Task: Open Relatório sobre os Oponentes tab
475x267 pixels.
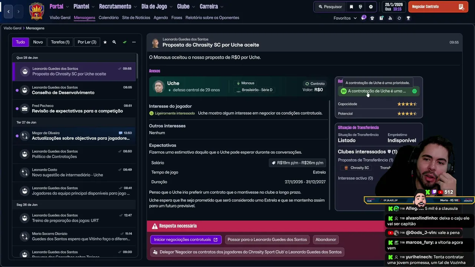Action: (x=212, y=18)
